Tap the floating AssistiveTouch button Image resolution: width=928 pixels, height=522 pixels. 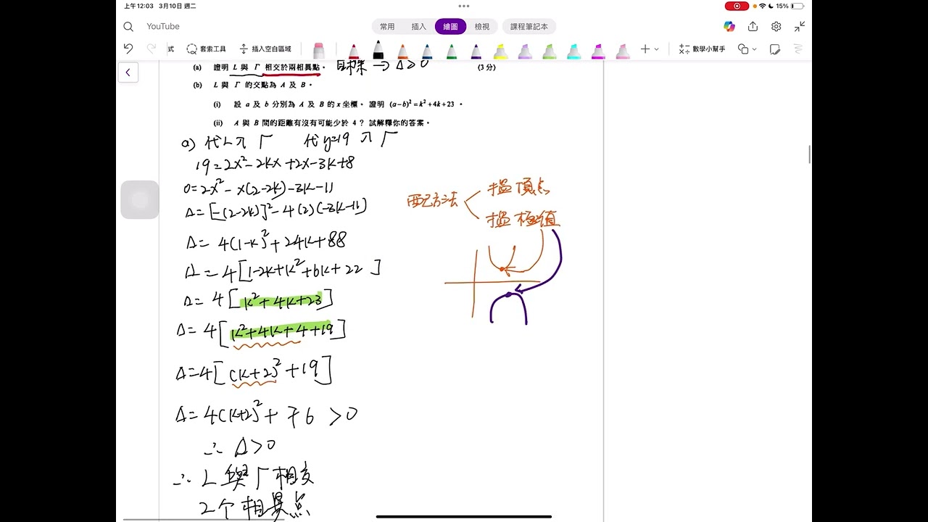pos(140,200)
